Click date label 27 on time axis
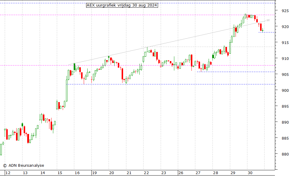290x180 pixels. (x=198, y=173)
